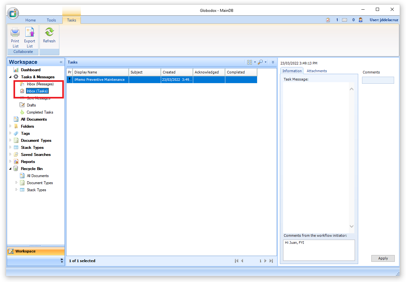This screenshot has height=282, width=406.
Task: Open the Information tab
Action: coord(292,71)
